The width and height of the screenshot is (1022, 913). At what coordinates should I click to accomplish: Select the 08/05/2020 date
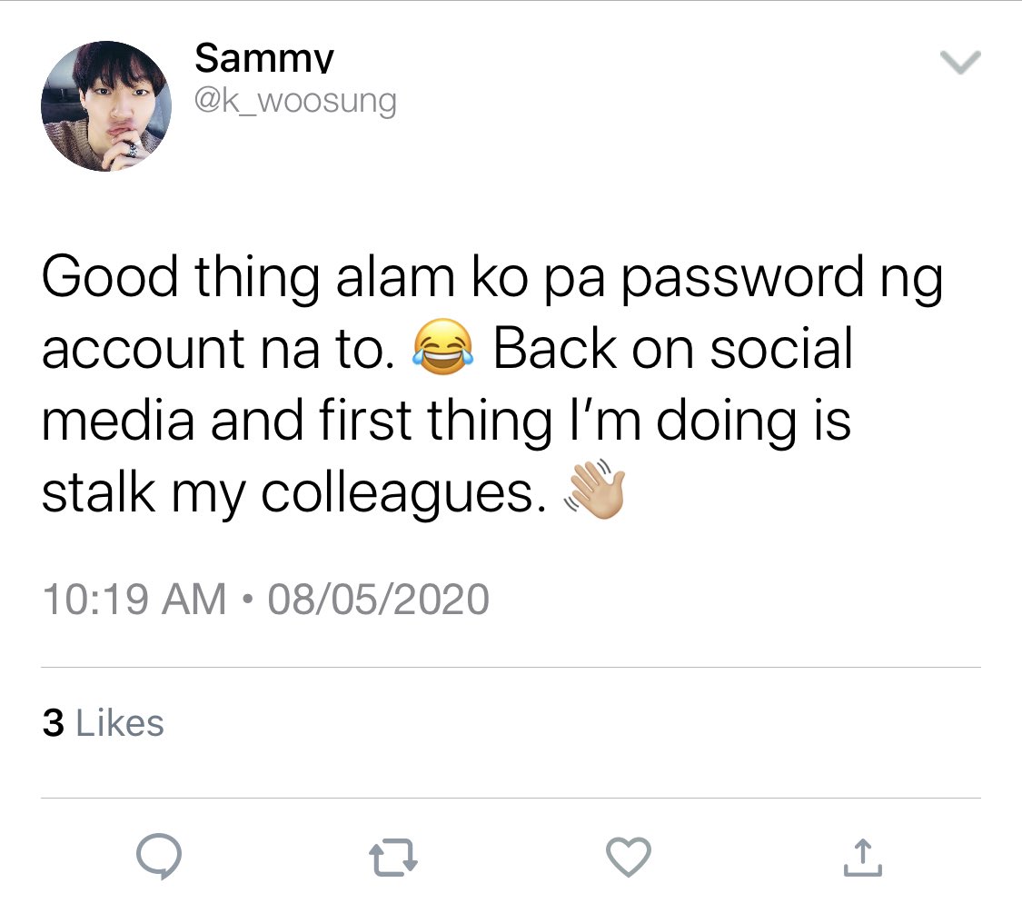[378, 599]
